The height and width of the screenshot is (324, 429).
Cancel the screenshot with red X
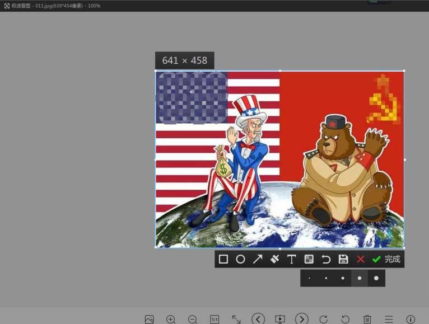point(361,259)
